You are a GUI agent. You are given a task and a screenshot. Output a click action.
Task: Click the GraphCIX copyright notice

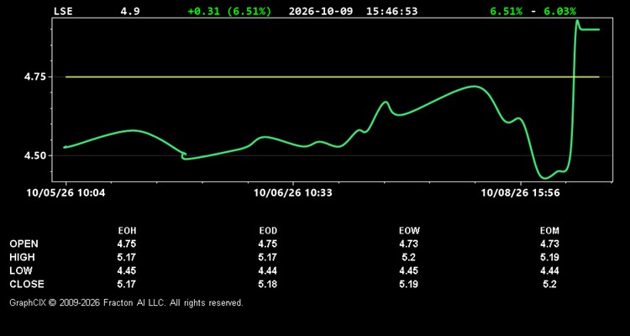[126, 302]
